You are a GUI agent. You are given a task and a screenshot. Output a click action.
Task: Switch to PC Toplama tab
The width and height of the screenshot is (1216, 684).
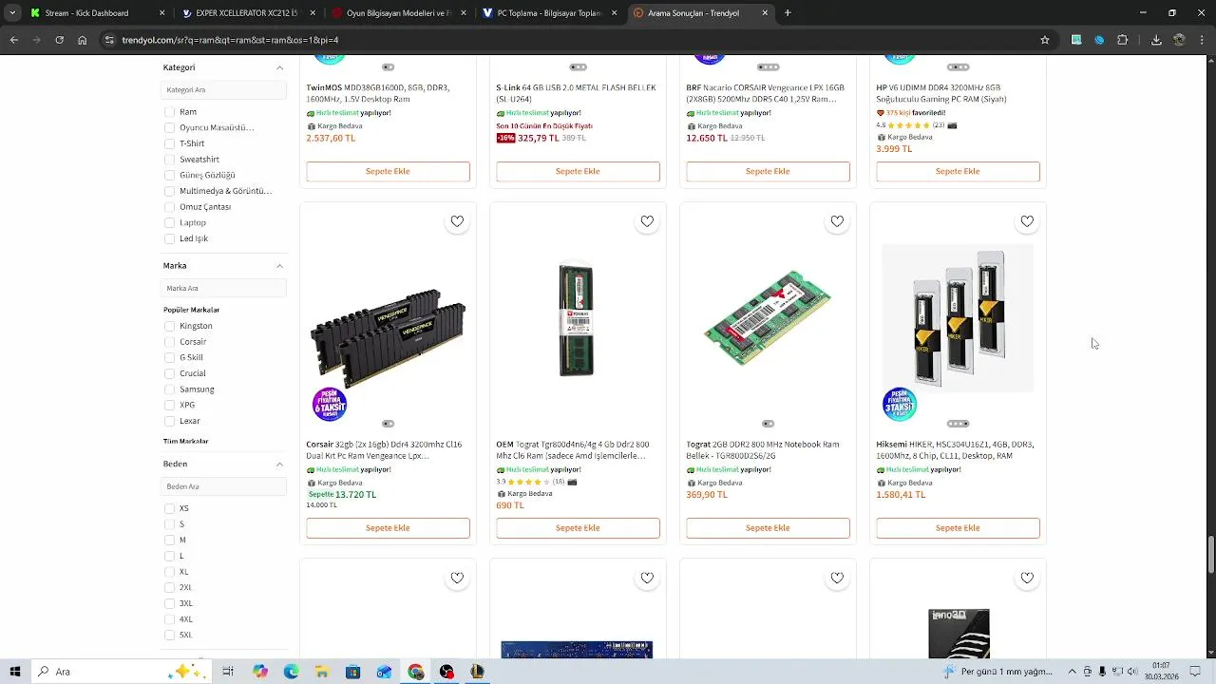(x=549, y=13)
